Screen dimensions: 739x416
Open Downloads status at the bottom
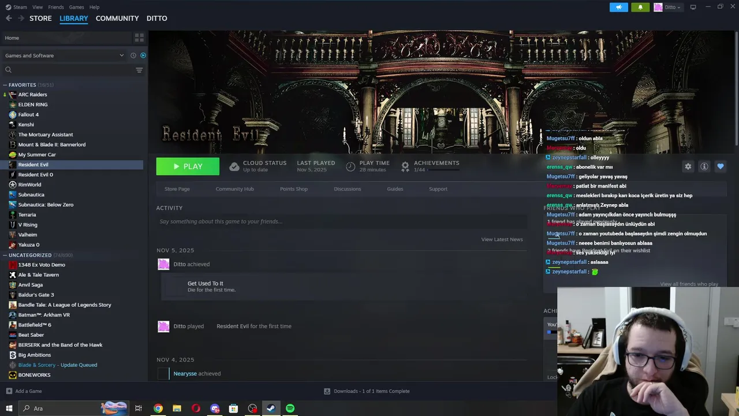(x=367, y=391)
